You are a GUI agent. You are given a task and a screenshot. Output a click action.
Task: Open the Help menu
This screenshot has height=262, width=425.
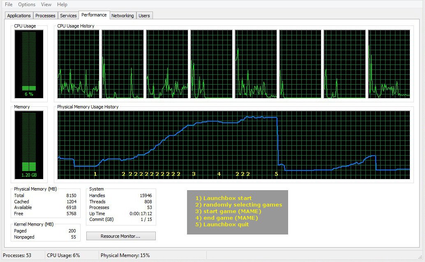coord(62,5)
